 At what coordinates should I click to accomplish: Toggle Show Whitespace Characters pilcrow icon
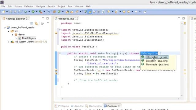[104, 12]
